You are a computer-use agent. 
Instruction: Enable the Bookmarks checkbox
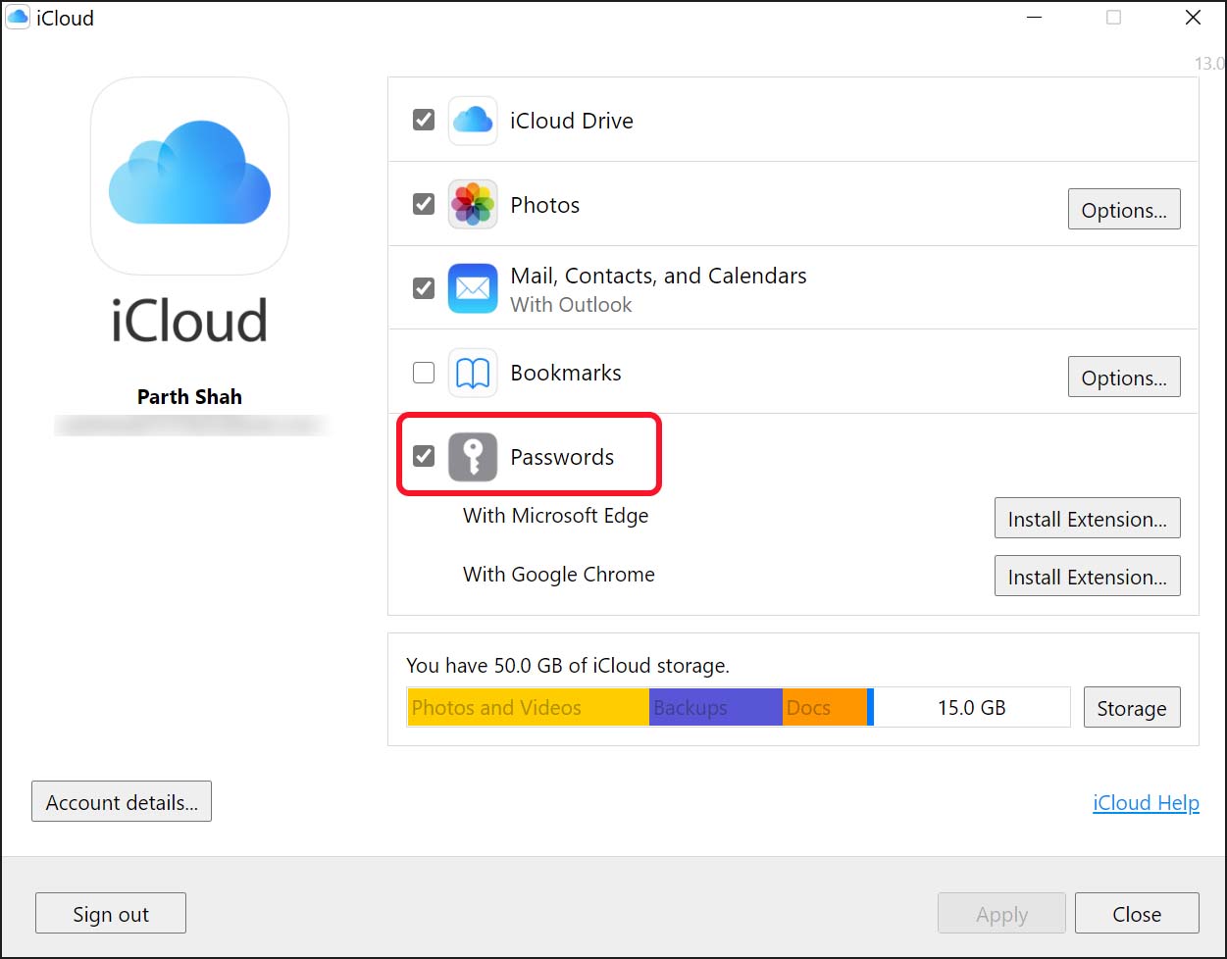coord(424,374)
